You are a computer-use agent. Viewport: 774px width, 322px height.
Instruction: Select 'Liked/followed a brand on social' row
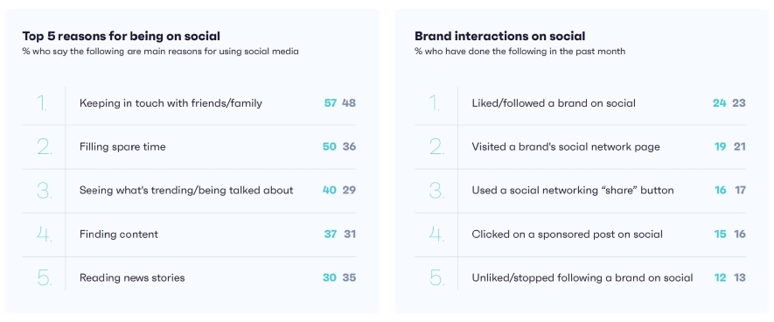click(580, 103)
